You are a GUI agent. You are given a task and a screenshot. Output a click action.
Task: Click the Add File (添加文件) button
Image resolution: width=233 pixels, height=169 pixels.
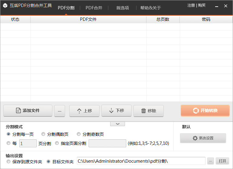pos(28,111)
